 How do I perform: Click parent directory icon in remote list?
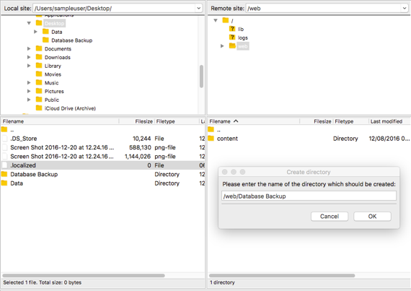point(211,129)
